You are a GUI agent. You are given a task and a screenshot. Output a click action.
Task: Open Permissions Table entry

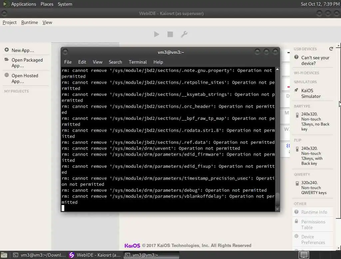coord(313,224)
